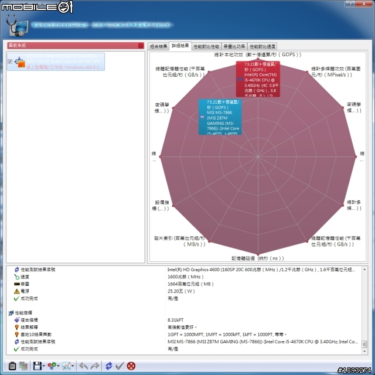Click the first 性能測試結果序號 row icon

click(16, 270)
